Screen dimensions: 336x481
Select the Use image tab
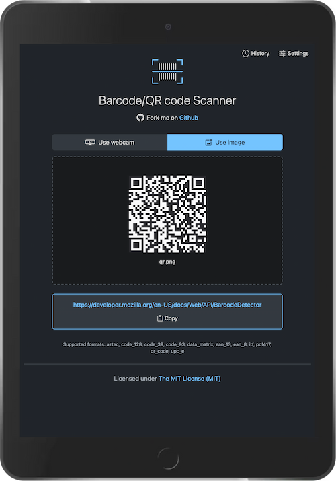point(225,143)
